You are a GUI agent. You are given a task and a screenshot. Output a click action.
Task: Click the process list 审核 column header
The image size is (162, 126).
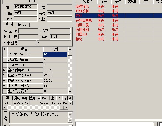[118, 2]
